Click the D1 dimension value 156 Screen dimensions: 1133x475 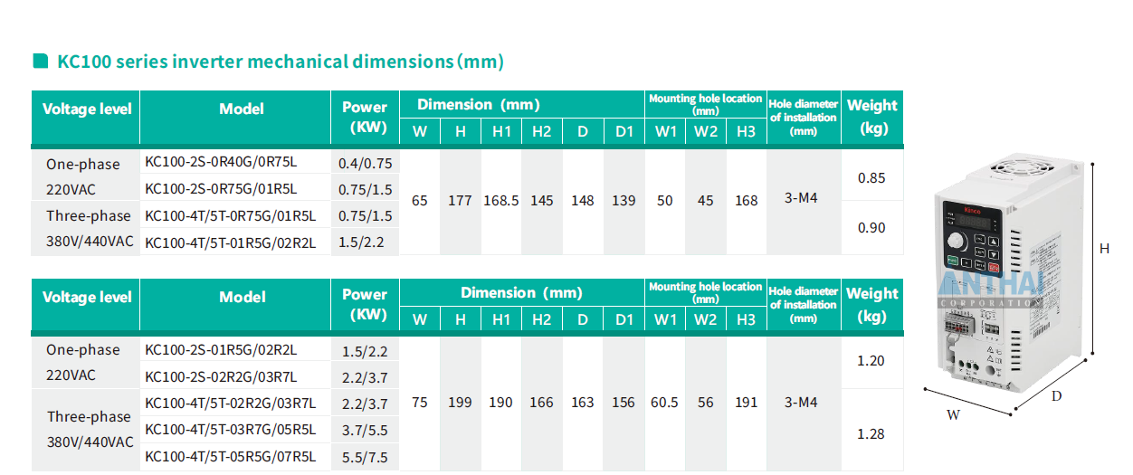(624, 403)
